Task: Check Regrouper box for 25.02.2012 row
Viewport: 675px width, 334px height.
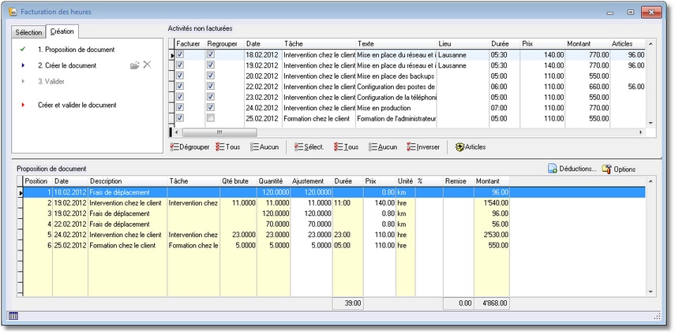Action: click(210, 117)
